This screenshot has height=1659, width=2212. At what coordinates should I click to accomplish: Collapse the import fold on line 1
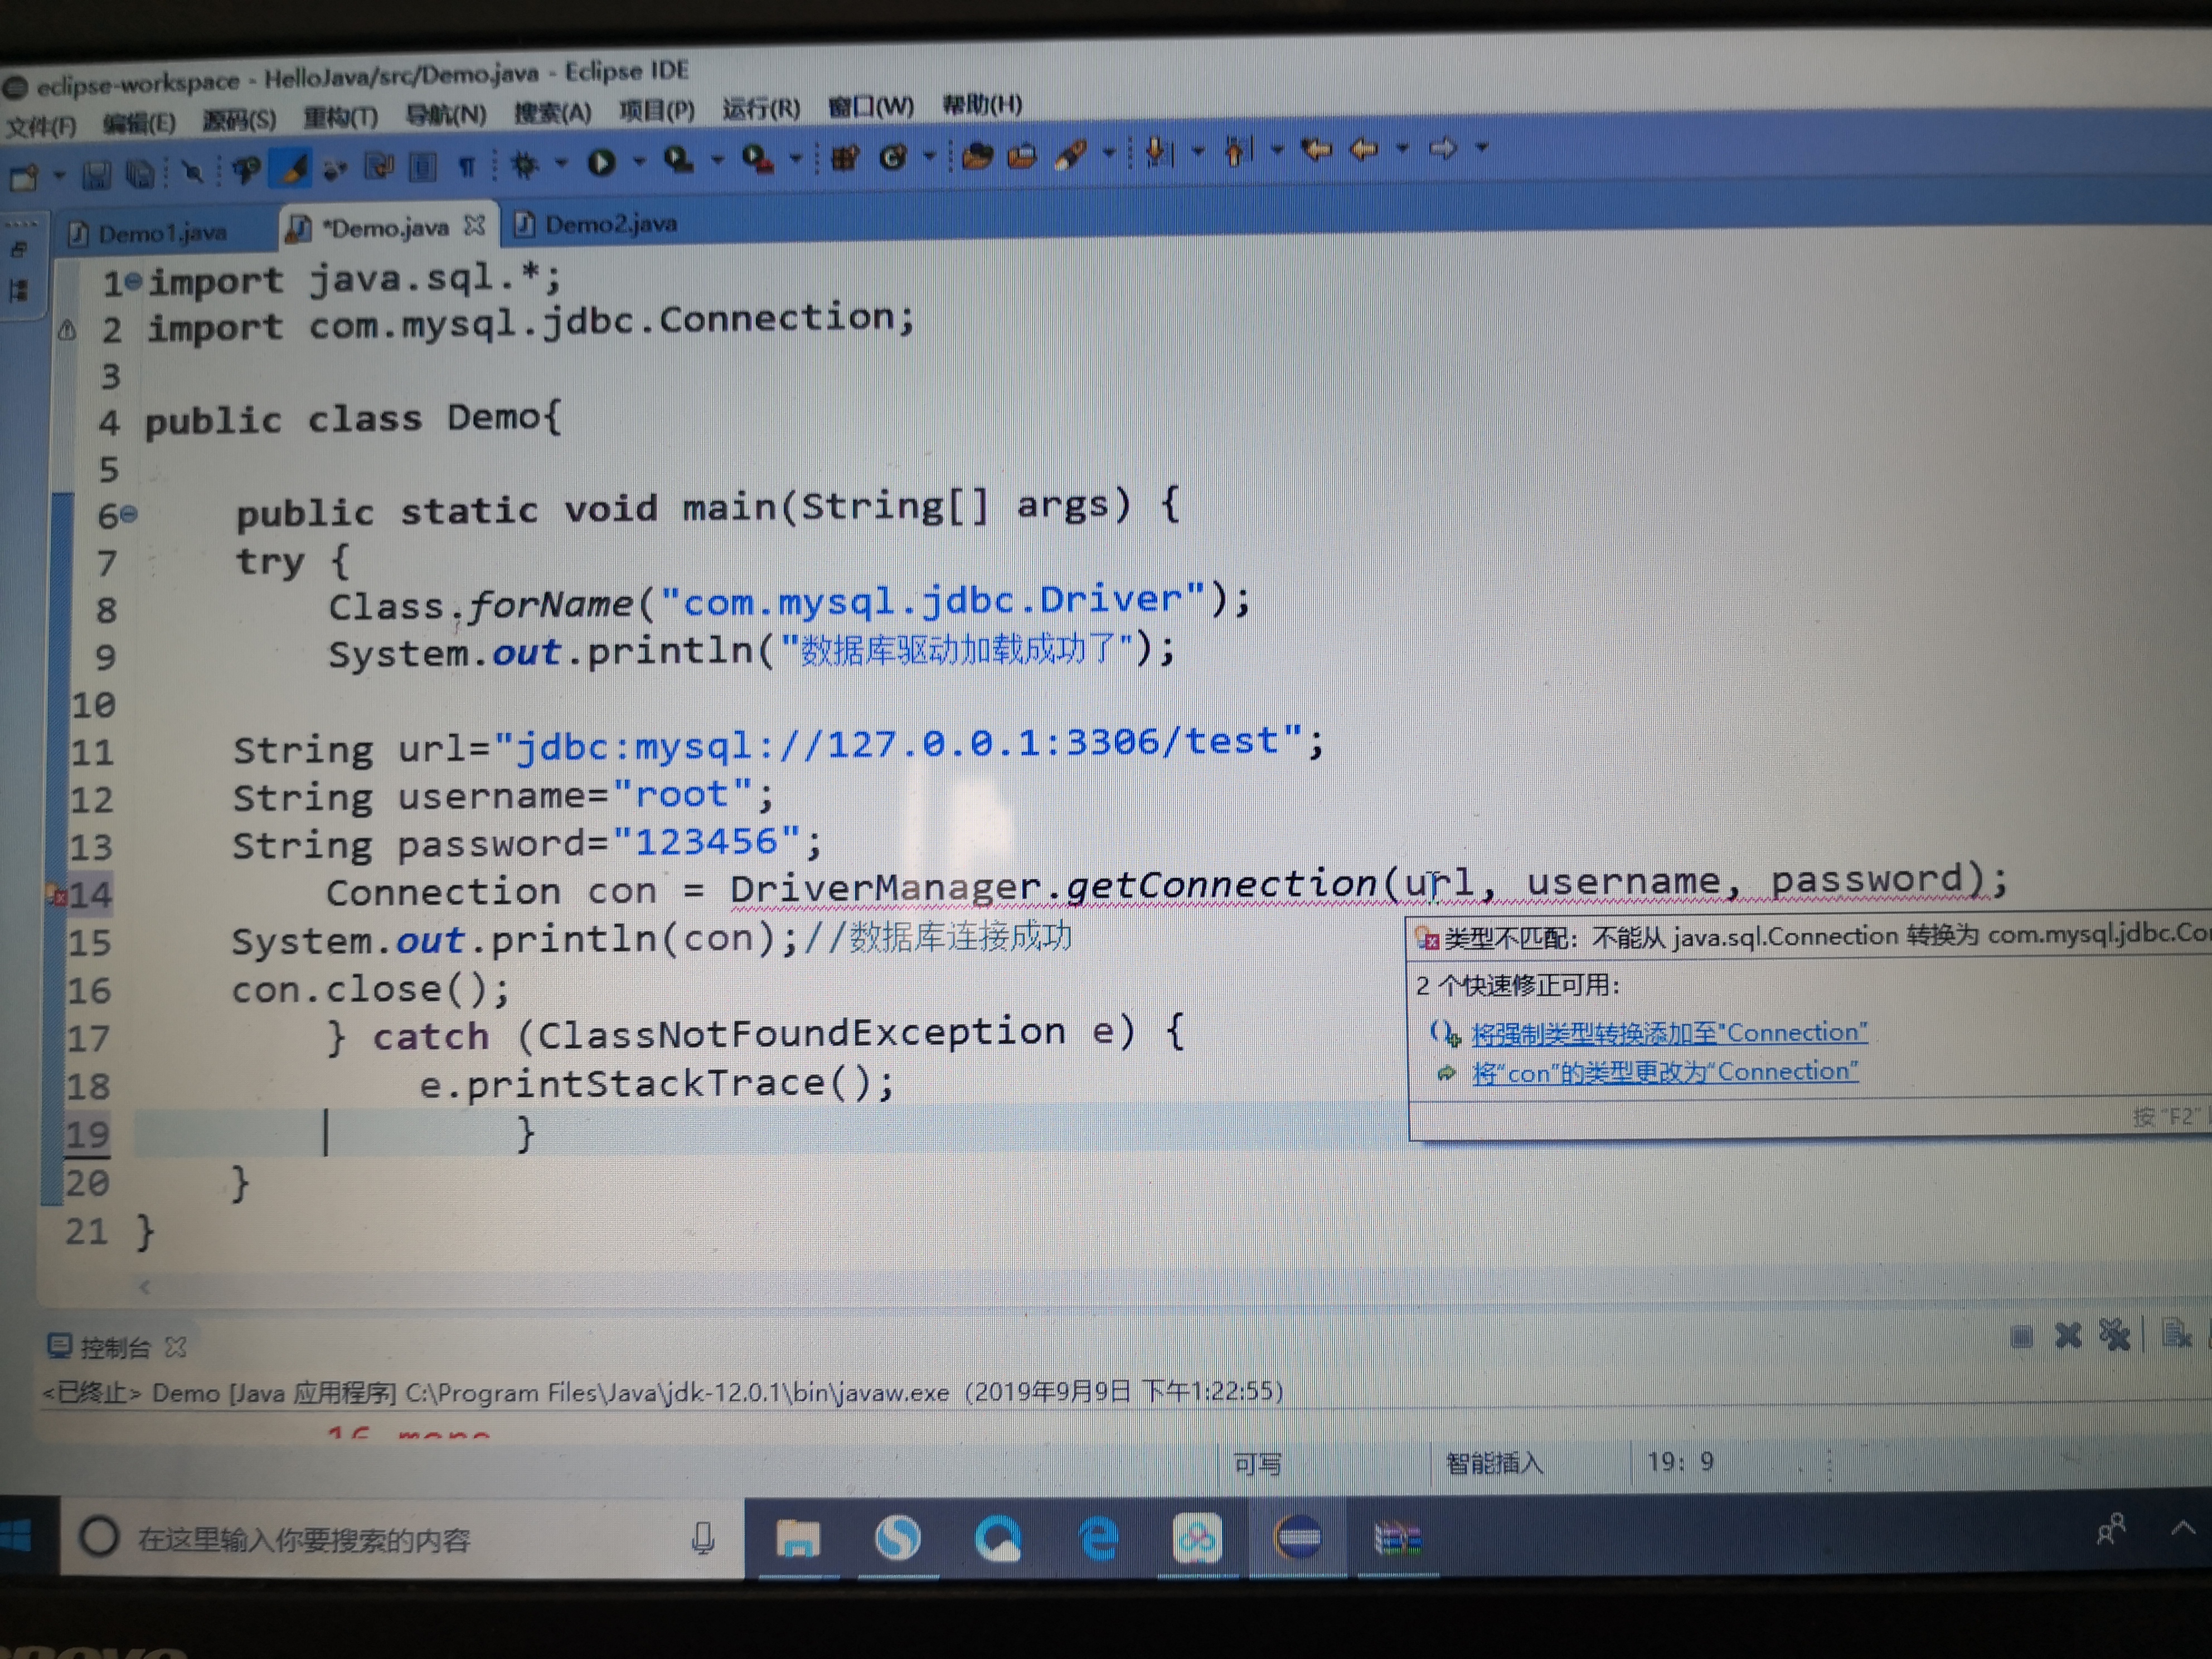coord(134,283)
